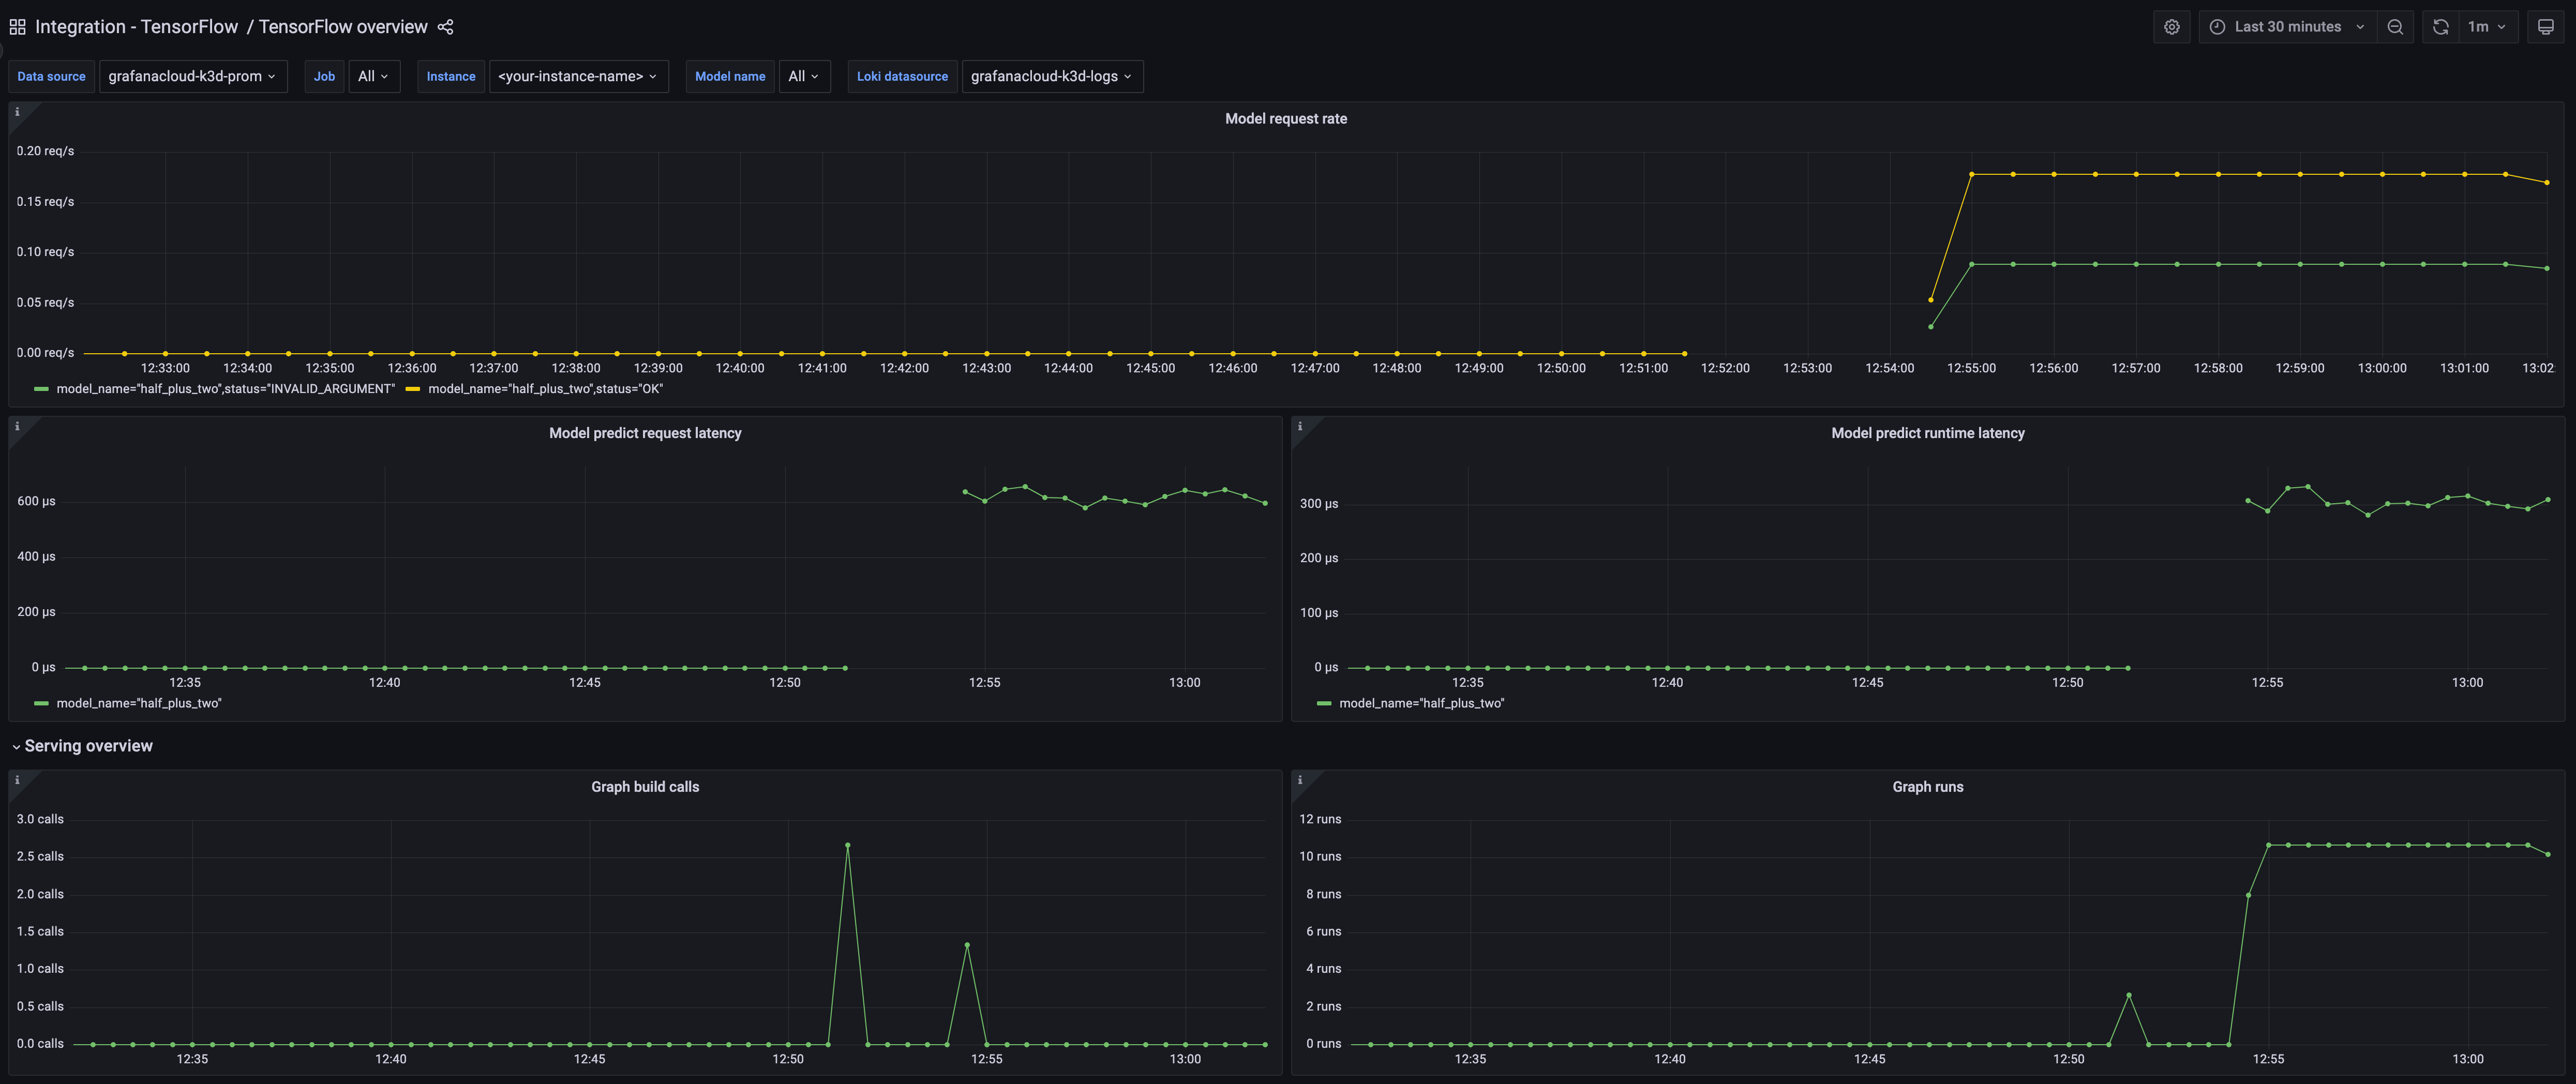Image resolution: width=2576 pixels, height=1084 pixels.
Task: Open the info icon on Graph runs panel
Action: 1300,780
